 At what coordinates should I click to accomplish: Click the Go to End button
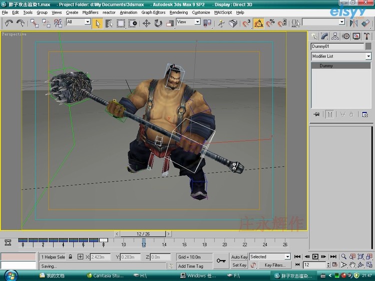click(333, 256)
